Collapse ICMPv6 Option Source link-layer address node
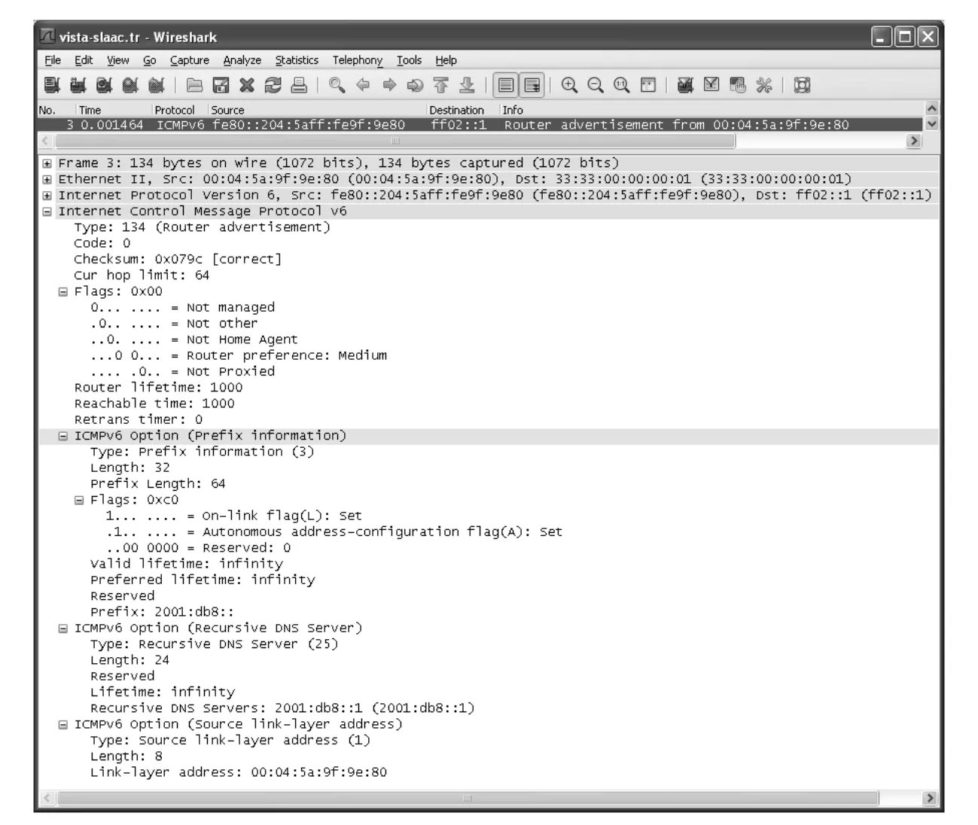This screenshot has height=825, width=978. pyautogui.click(x=63, y=725)
